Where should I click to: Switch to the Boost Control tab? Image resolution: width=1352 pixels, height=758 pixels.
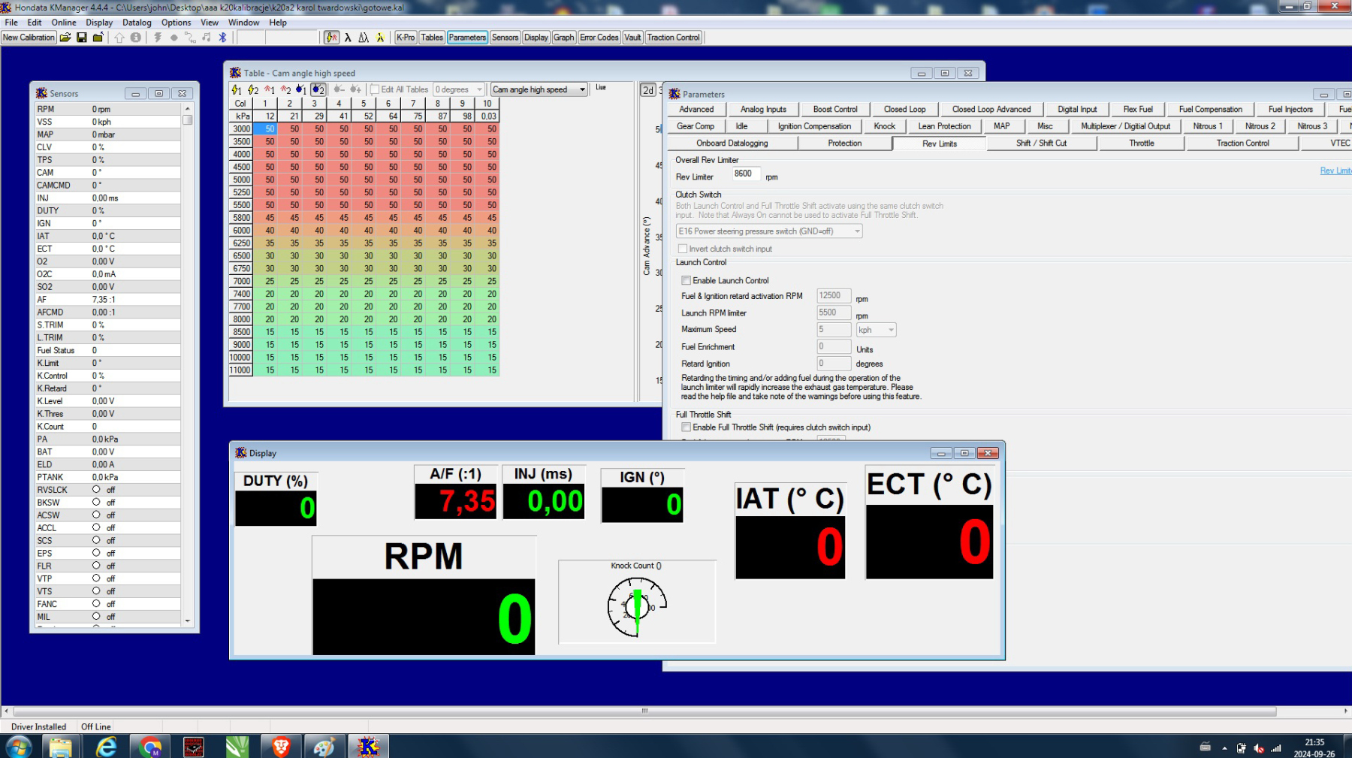click(834, 109)
